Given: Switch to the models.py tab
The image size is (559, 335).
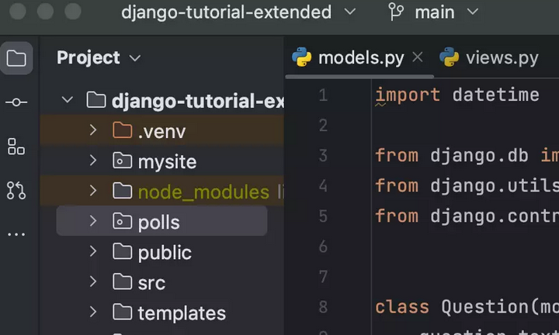Looking at the screenshot, I should tap(361, 57).
